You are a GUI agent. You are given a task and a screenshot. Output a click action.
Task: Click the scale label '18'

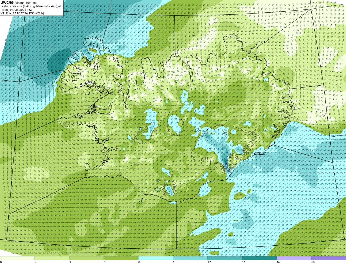click(x=313, y=262)
